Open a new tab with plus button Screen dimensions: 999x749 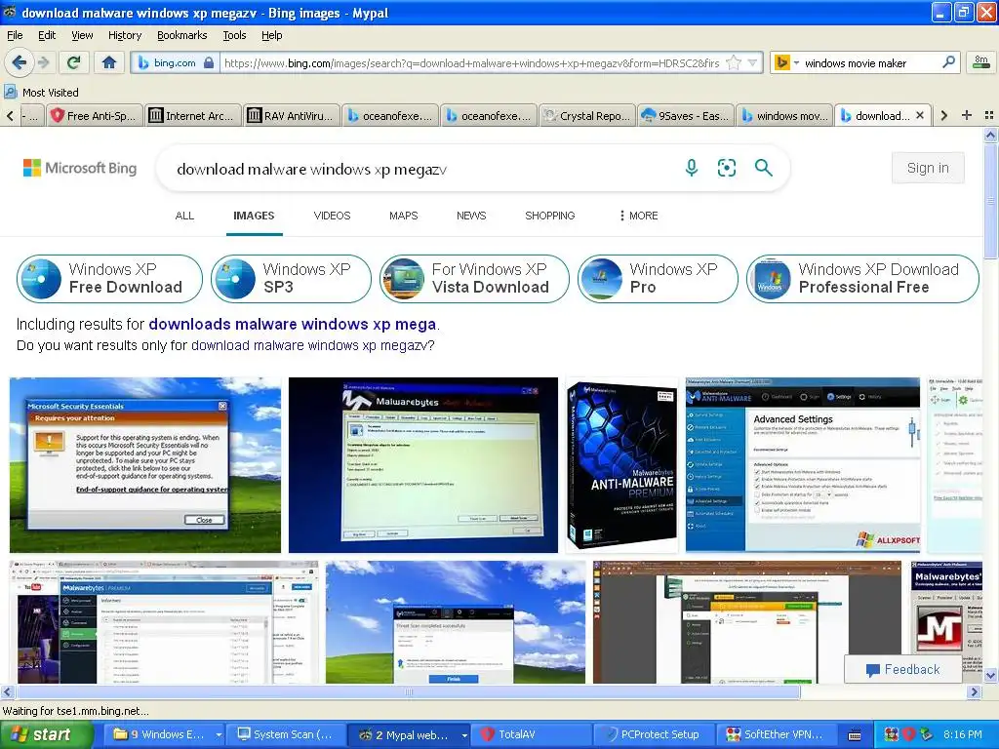click(x=967, y=115)
